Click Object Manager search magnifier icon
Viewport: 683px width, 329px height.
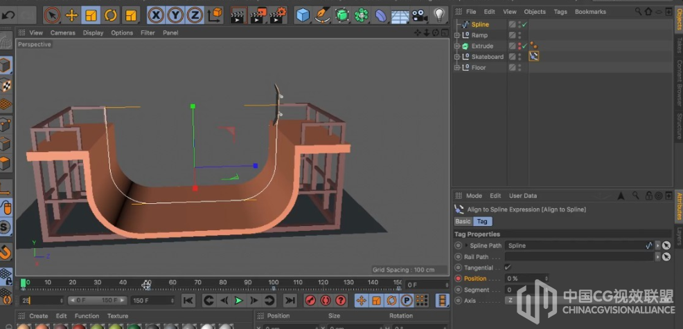(638, 12)
